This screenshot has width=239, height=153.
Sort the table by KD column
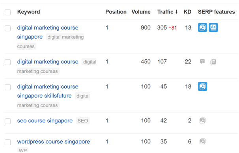click(x=187, y=12)
